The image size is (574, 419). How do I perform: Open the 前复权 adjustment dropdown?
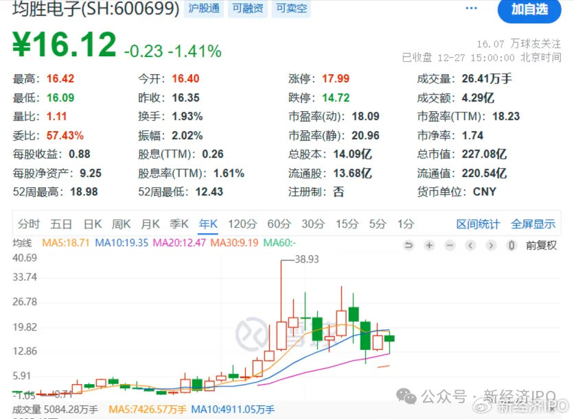click(541, 246)
